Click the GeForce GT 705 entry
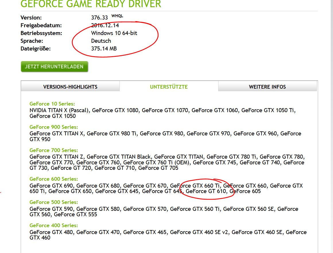The width and height of the screenshot is (333, 253). (158, 168)
